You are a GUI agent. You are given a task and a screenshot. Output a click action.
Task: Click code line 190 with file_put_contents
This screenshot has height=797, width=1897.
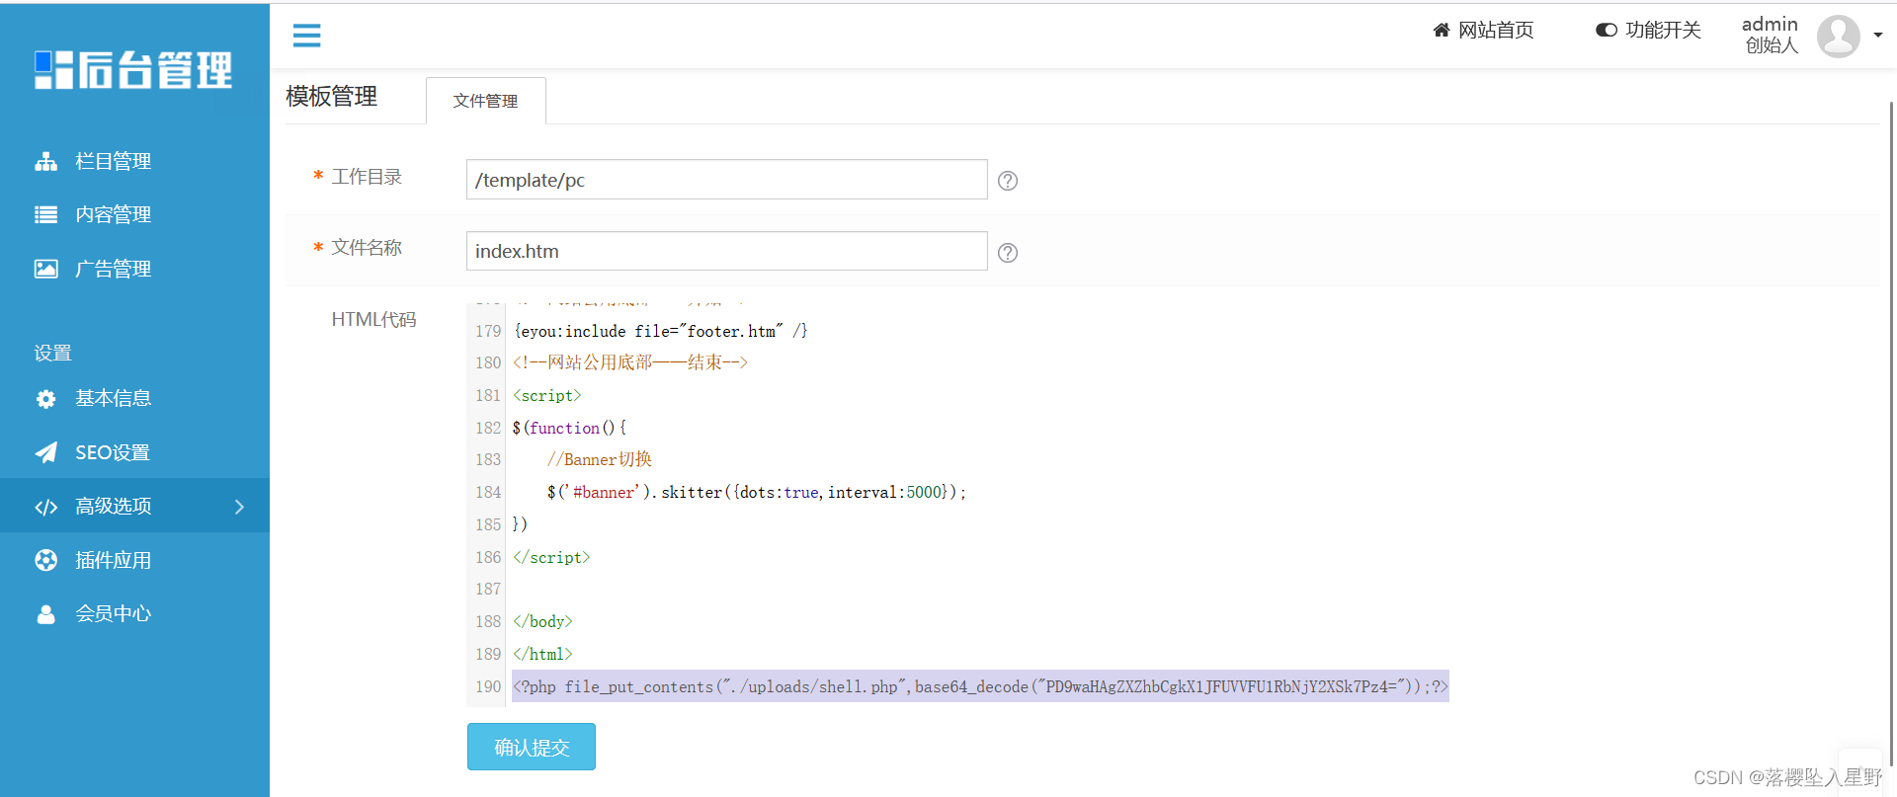[x=980, y=686]
